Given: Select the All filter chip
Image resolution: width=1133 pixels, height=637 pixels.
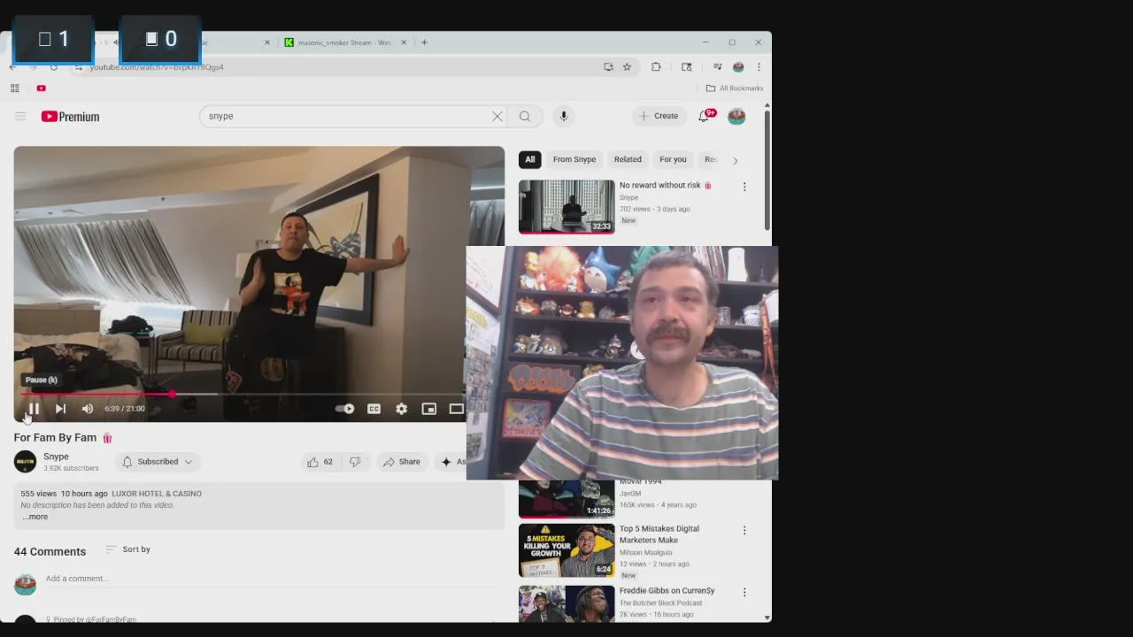Looking at the screenshot, I should pos(529,159).
